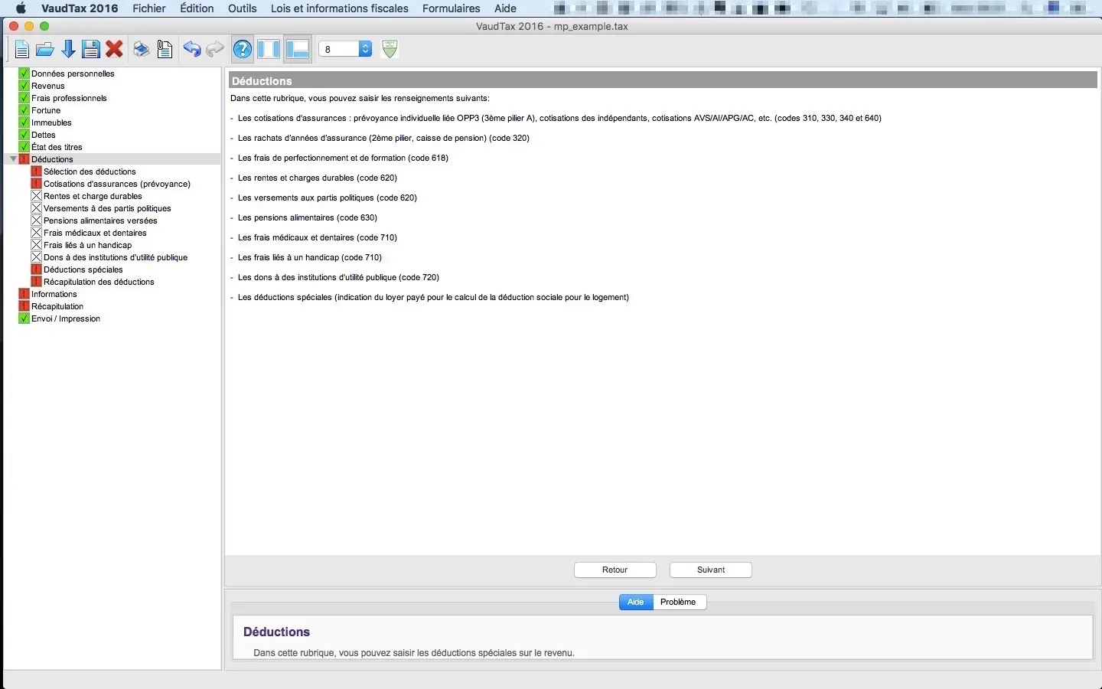
Task: Open Versements à des partis politiques
Action: tap(107, 208)
